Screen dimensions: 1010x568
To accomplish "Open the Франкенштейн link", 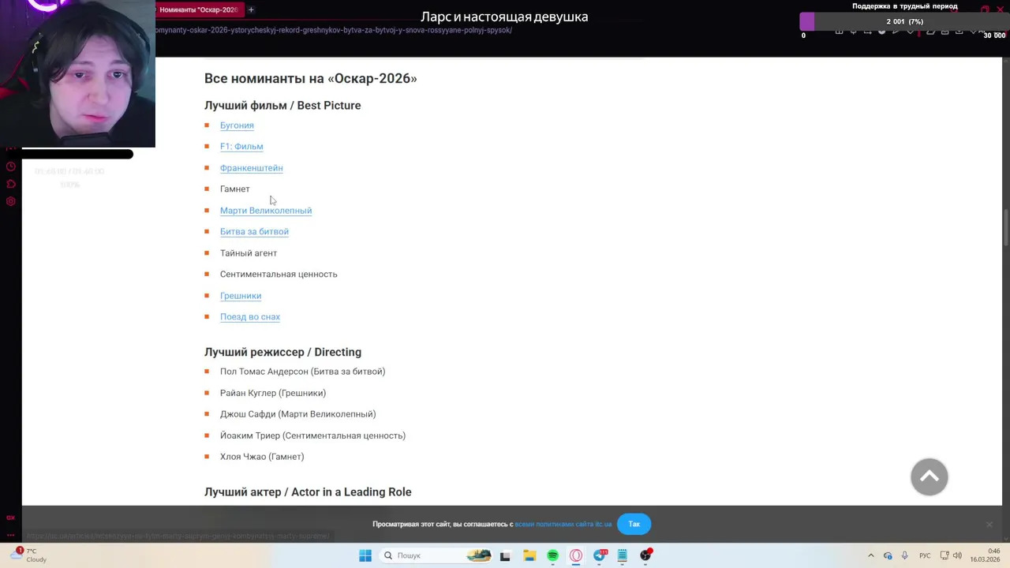I will pos(251,168).
